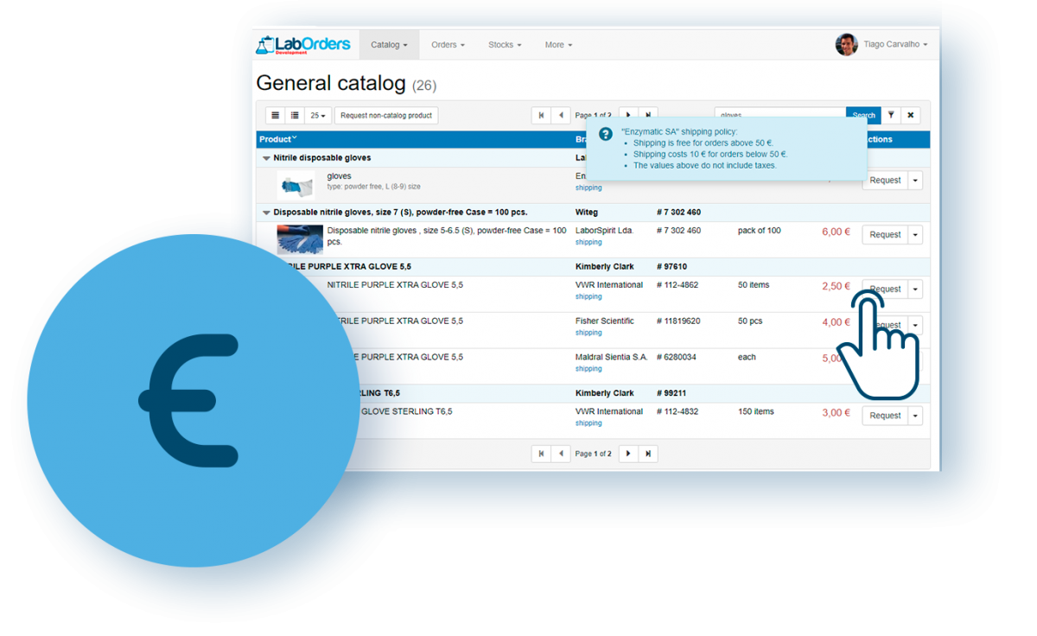Collapse the Disposable nitrile gloves size 7 group
Screen dimensions: 1037x636
click(266, 212)
